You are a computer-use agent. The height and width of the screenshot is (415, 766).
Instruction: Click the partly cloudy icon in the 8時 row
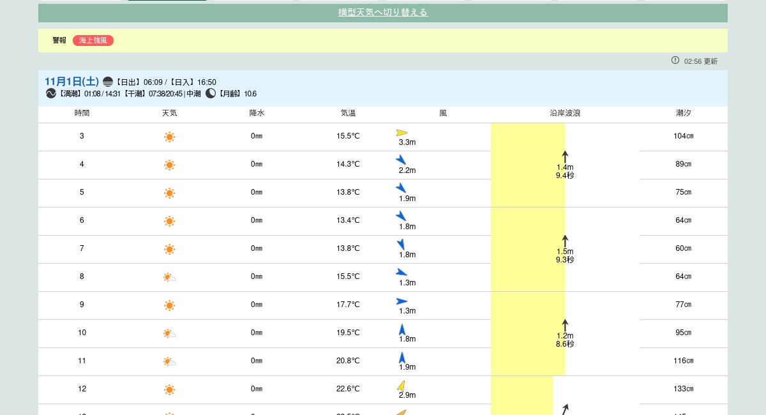[169, 277]
